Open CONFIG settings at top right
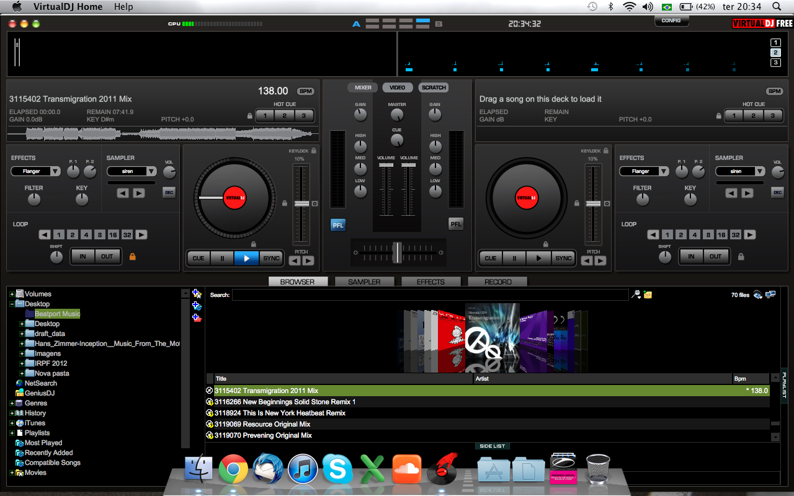The width and height of the screenshot is (794, 496). (671, 20)
